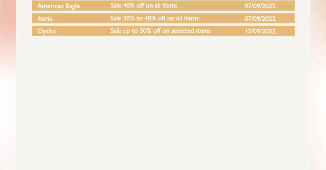Click the word 'Sale' in Oysho row
The height and width of the screenshot is (170, 326).
point(116,31)
